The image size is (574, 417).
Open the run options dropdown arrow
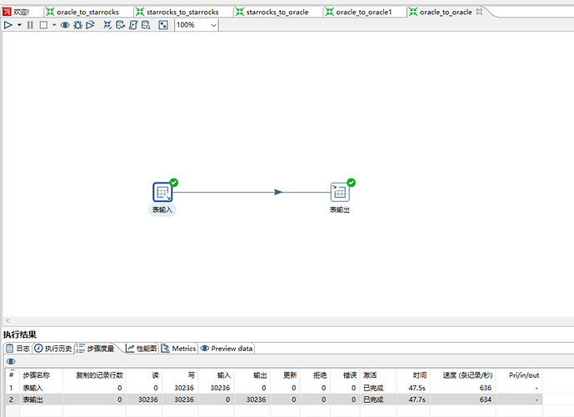point(19,25)
